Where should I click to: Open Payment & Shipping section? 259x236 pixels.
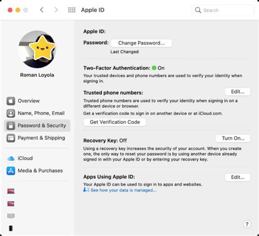click(x=37, y=138)
